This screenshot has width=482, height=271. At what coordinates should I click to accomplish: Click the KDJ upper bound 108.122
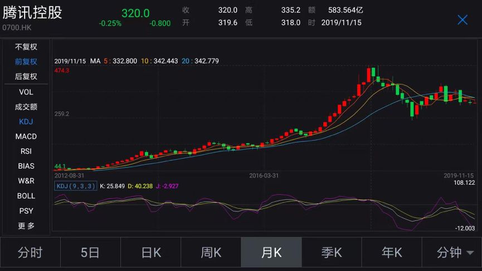(x=464, y=183)
